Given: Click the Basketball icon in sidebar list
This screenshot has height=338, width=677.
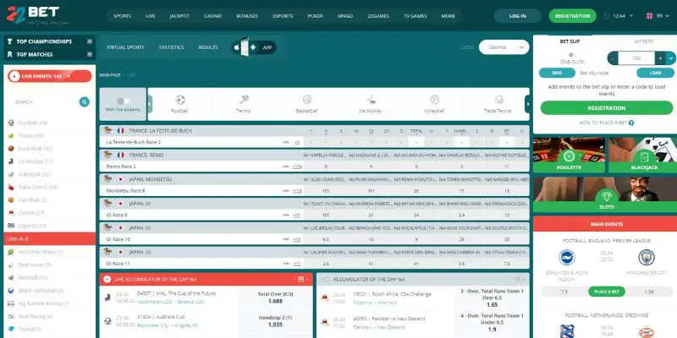Looking at the screenshot, I should point(11,149).
